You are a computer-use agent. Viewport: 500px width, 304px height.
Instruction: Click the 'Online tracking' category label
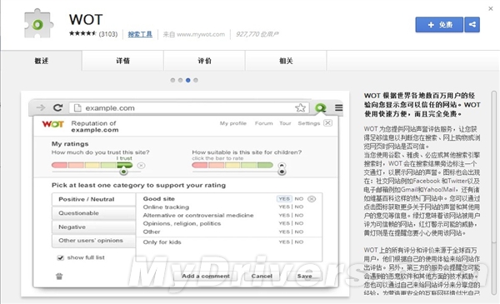(x=166, y=207)
